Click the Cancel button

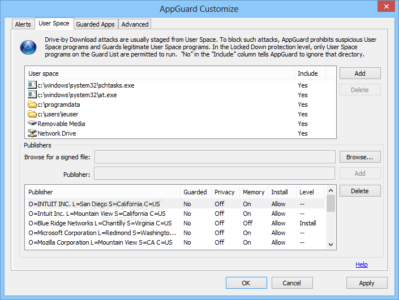292,282
